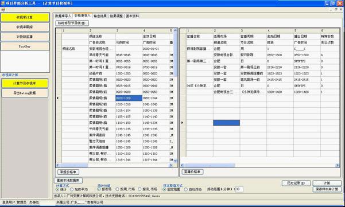Image resolution: width=345 pixels, height=207 pixels.
Task: Click the row pointer arrow in the right grid
Action: (x=182, y=123)
